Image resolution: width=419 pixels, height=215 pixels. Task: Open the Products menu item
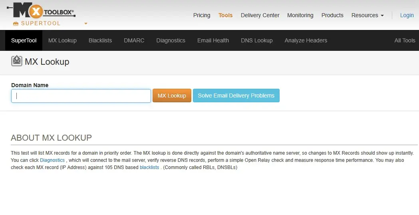click(332, 15)
